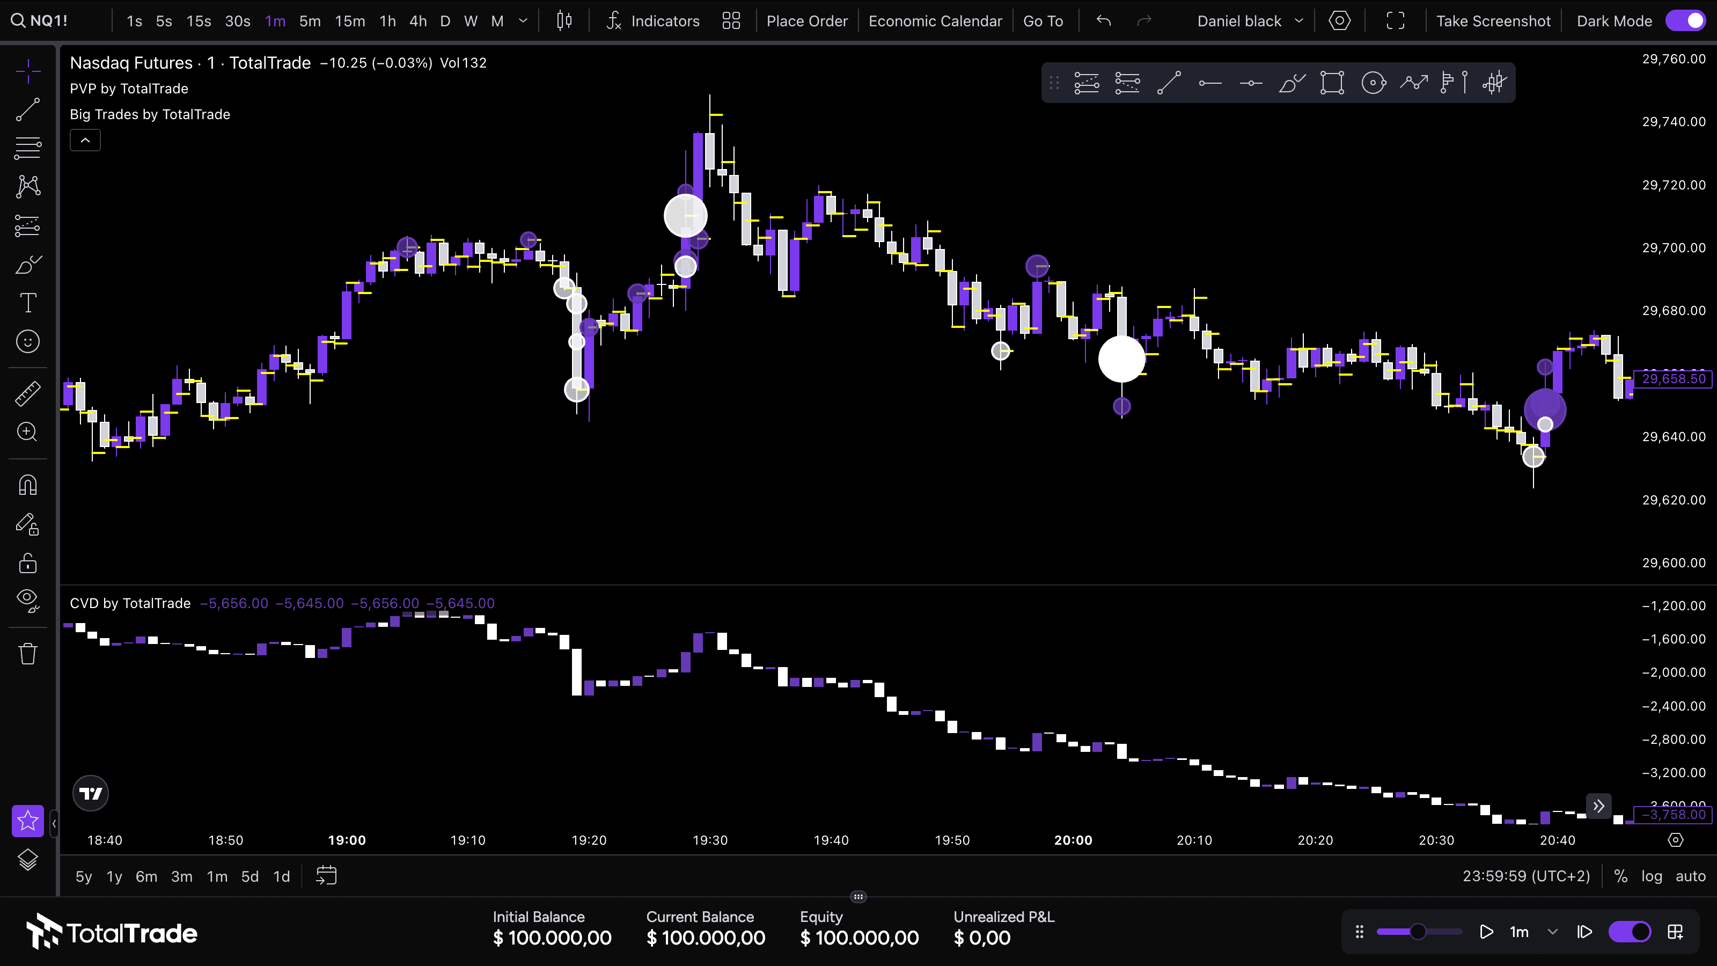Image resolution: width=1717 pixels, height=966 pixels.
Task: Open the Economic Calendar
Action: [x=935, y=21]
